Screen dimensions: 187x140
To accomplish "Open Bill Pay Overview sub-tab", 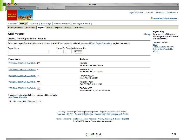I will 16,27.
